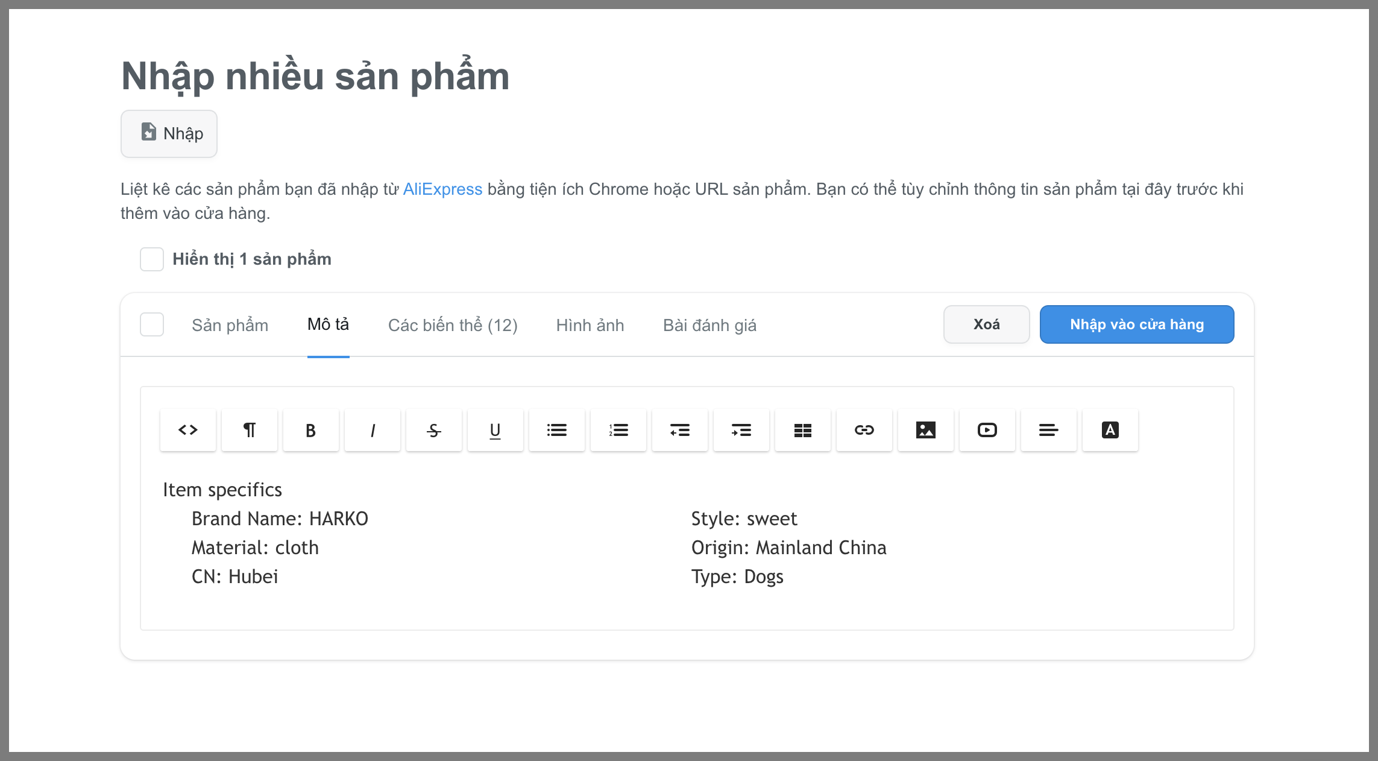Click the Origin: Mainland China line
The image size is (1378, 761).
click(x=788, y=548)
